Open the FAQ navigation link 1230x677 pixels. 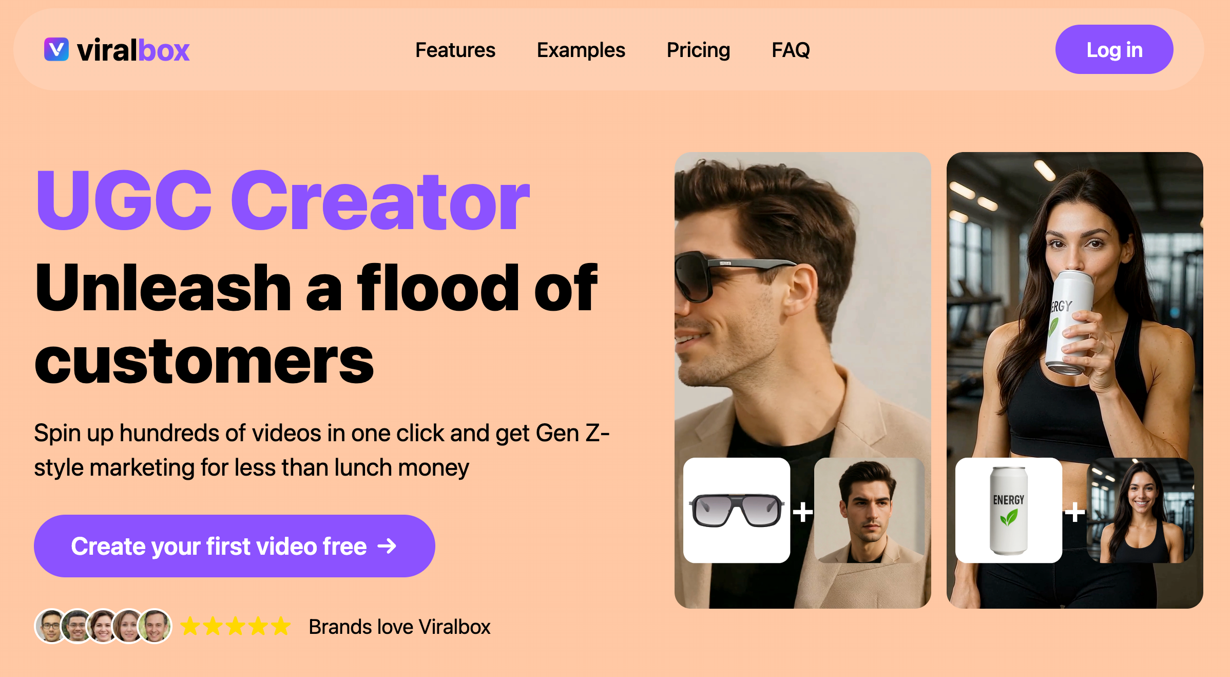[x=791, y=50]
